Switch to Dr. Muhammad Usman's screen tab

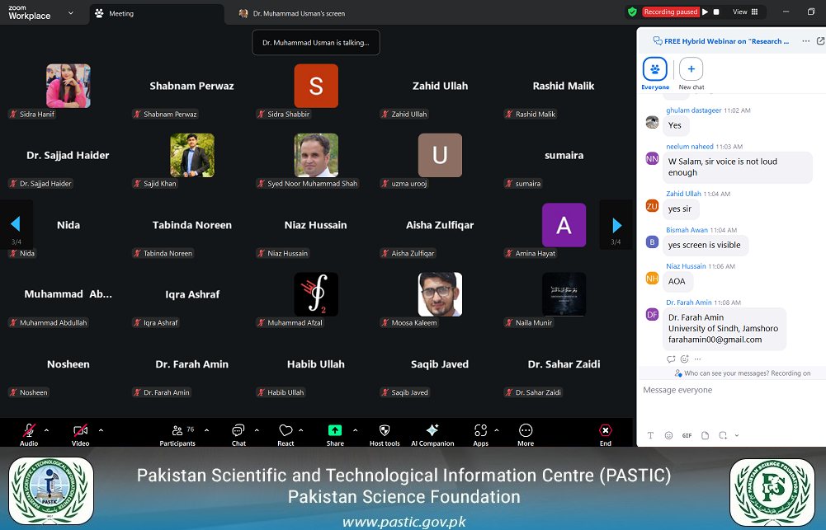[293, 12]
